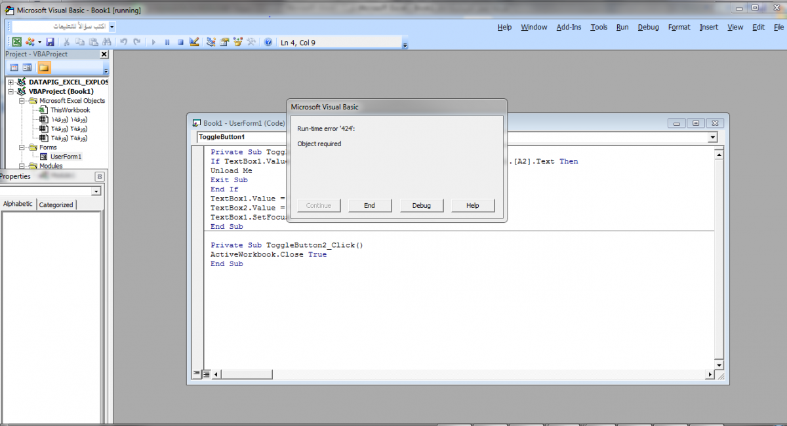This screenshot has width=787, height=426.
Task: Click Help in the run-time error dialog
Action: click(472, 205)
